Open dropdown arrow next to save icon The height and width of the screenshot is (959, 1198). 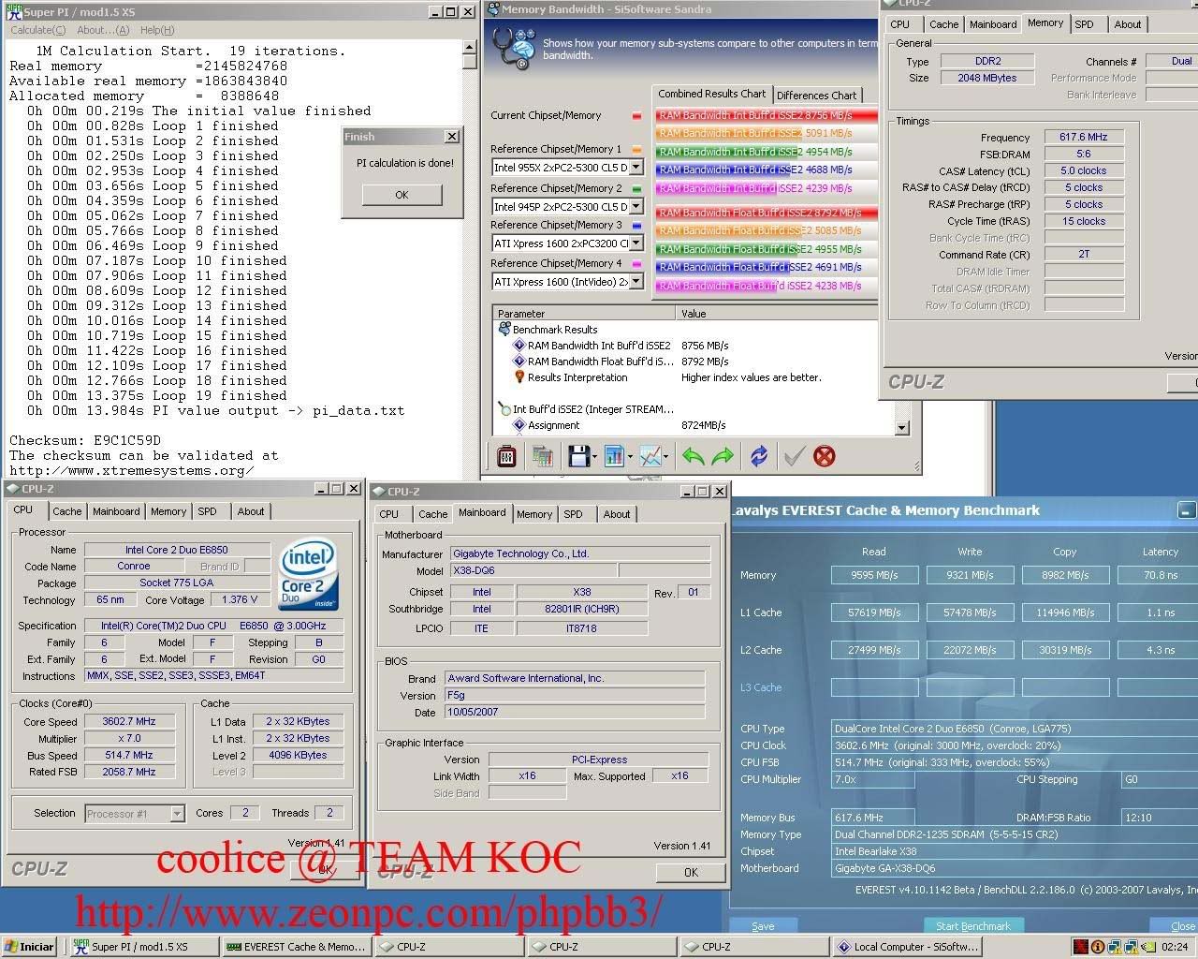[594, 457]
